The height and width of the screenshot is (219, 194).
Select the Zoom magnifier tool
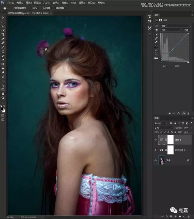point(3,98)
